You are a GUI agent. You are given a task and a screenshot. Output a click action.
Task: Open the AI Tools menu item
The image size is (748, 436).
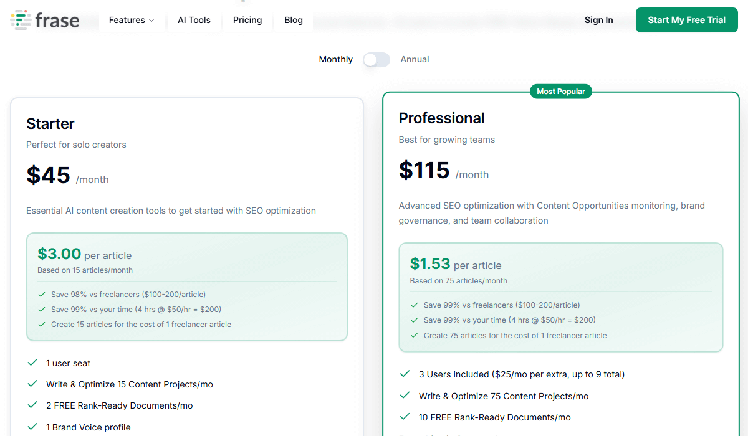[194, 19]
